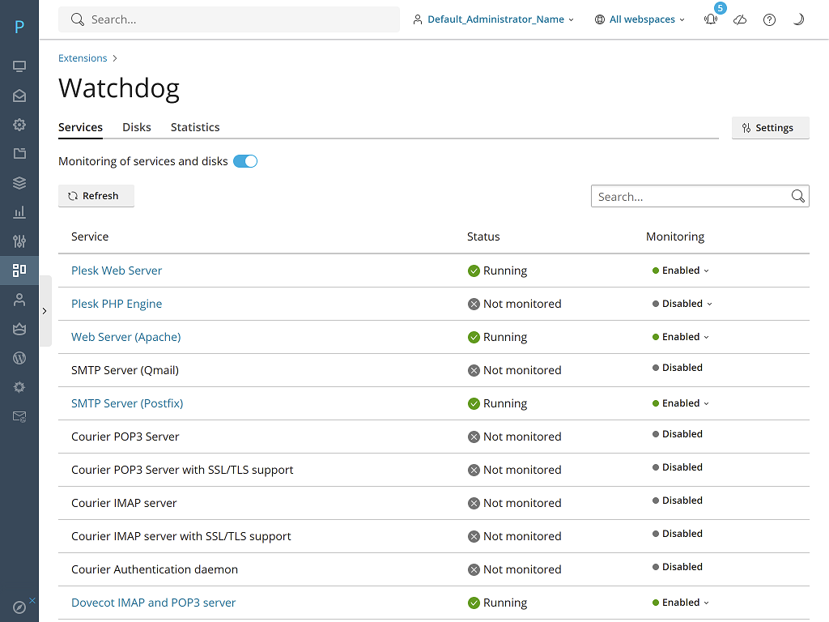Expand the All webspaces dropdown

click(640, 19)
